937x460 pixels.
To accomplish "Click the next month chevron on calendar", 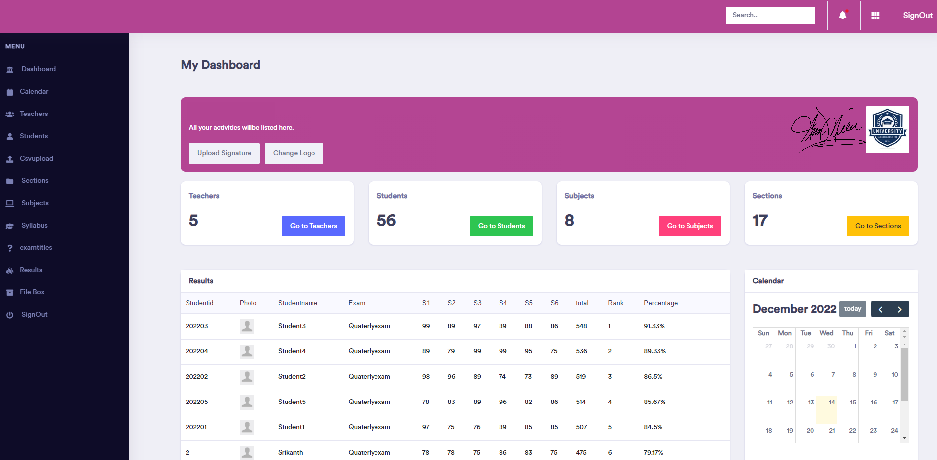I will (x=899, y=309).
